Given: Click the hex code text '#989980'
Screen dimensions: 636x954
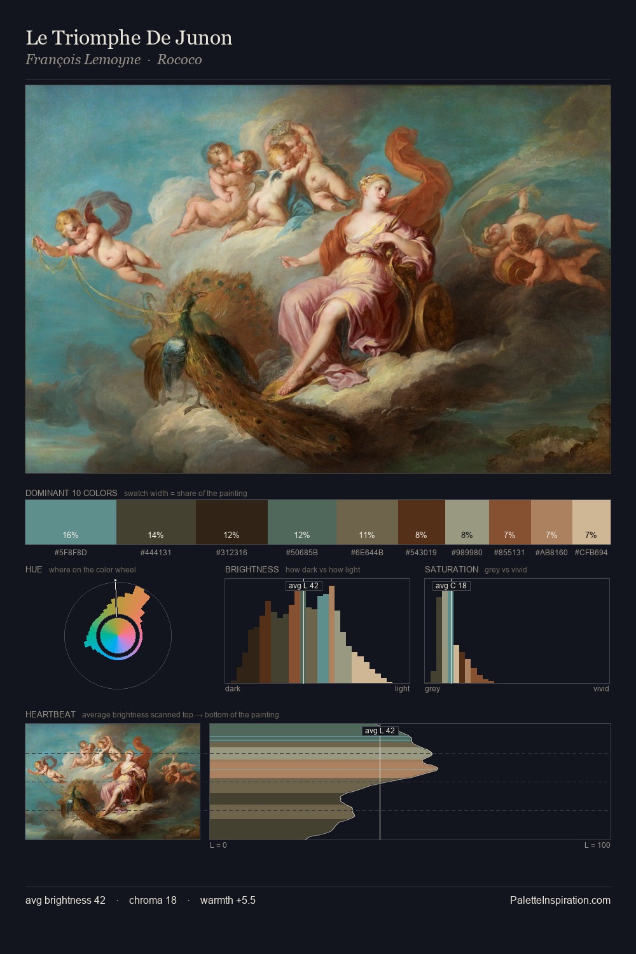Looking at the screenshot, I should click(x=467, y=553).
